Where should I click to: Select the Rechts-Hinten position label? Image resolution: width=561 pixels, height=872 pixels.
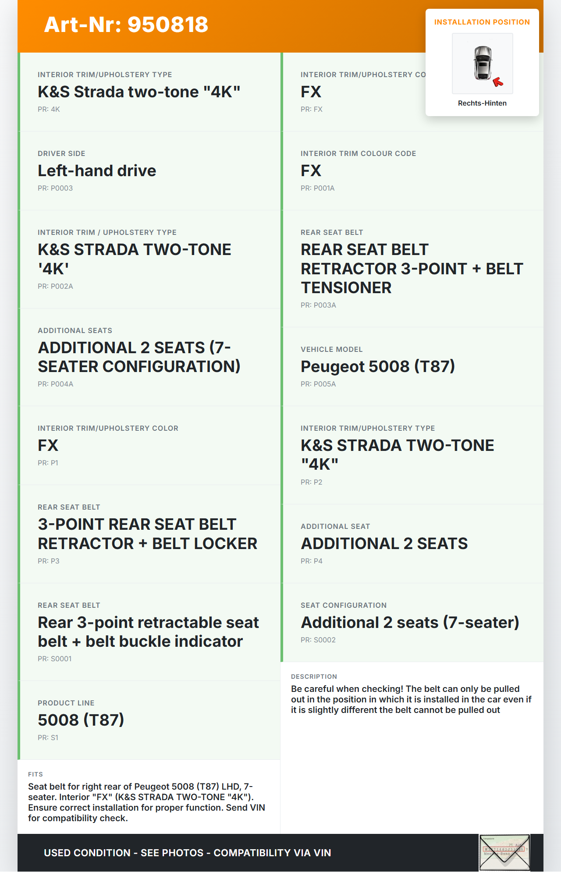[x=482, y=103]
